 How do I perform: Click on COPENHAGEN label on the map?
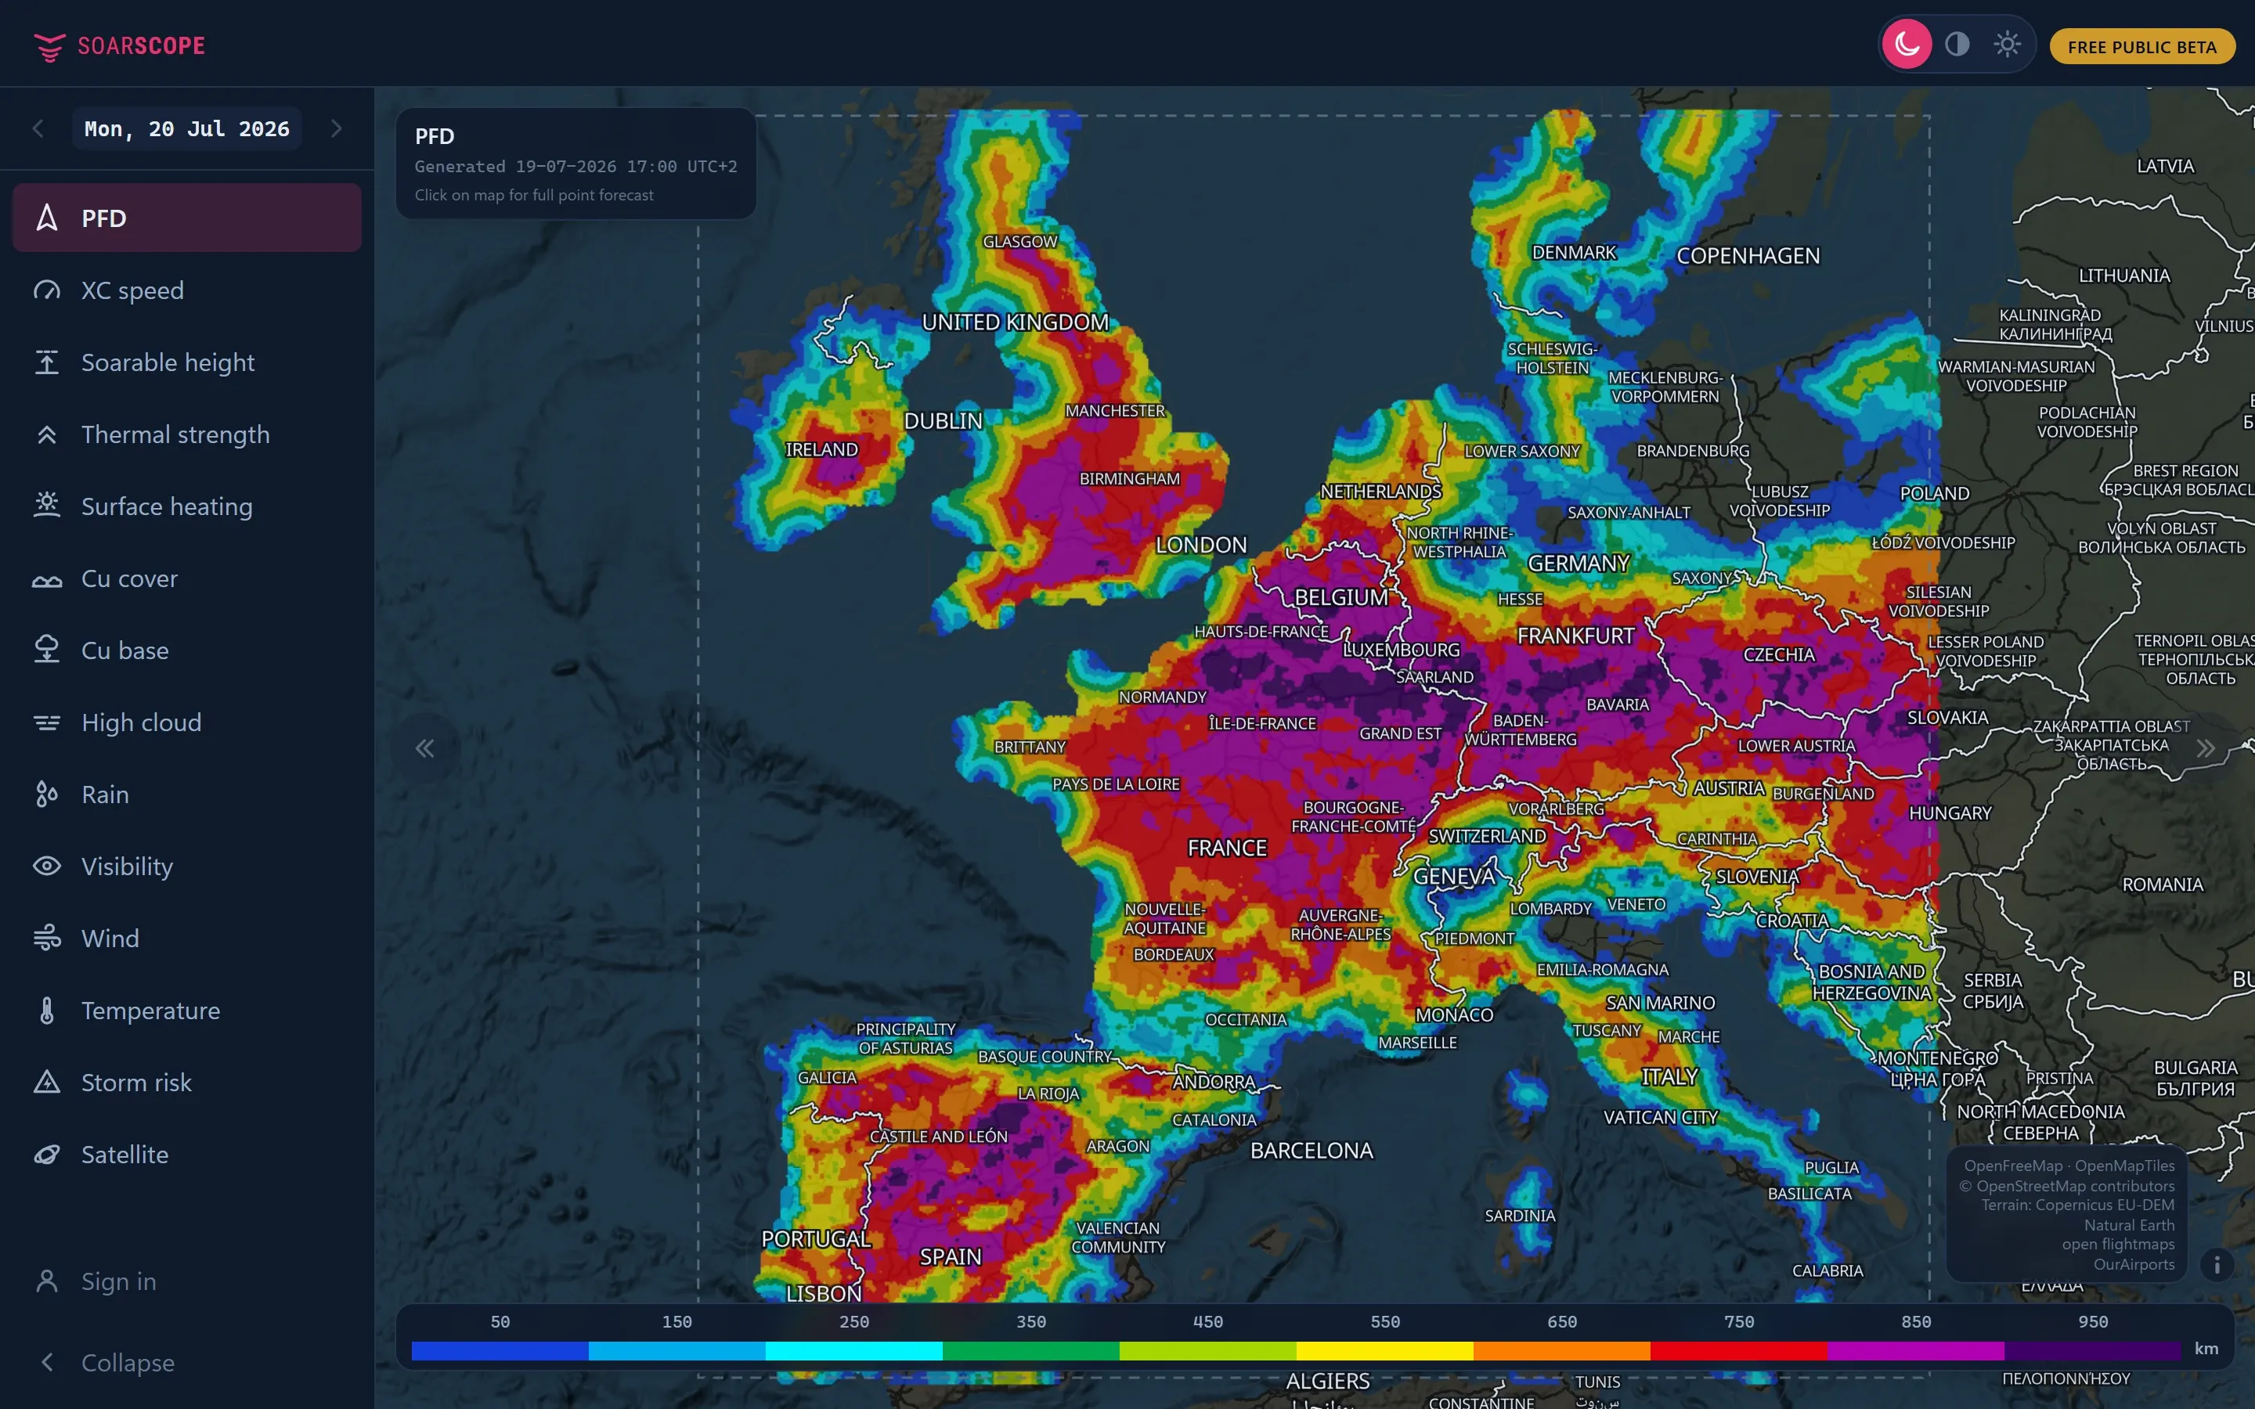click(x=1747, y=256)
